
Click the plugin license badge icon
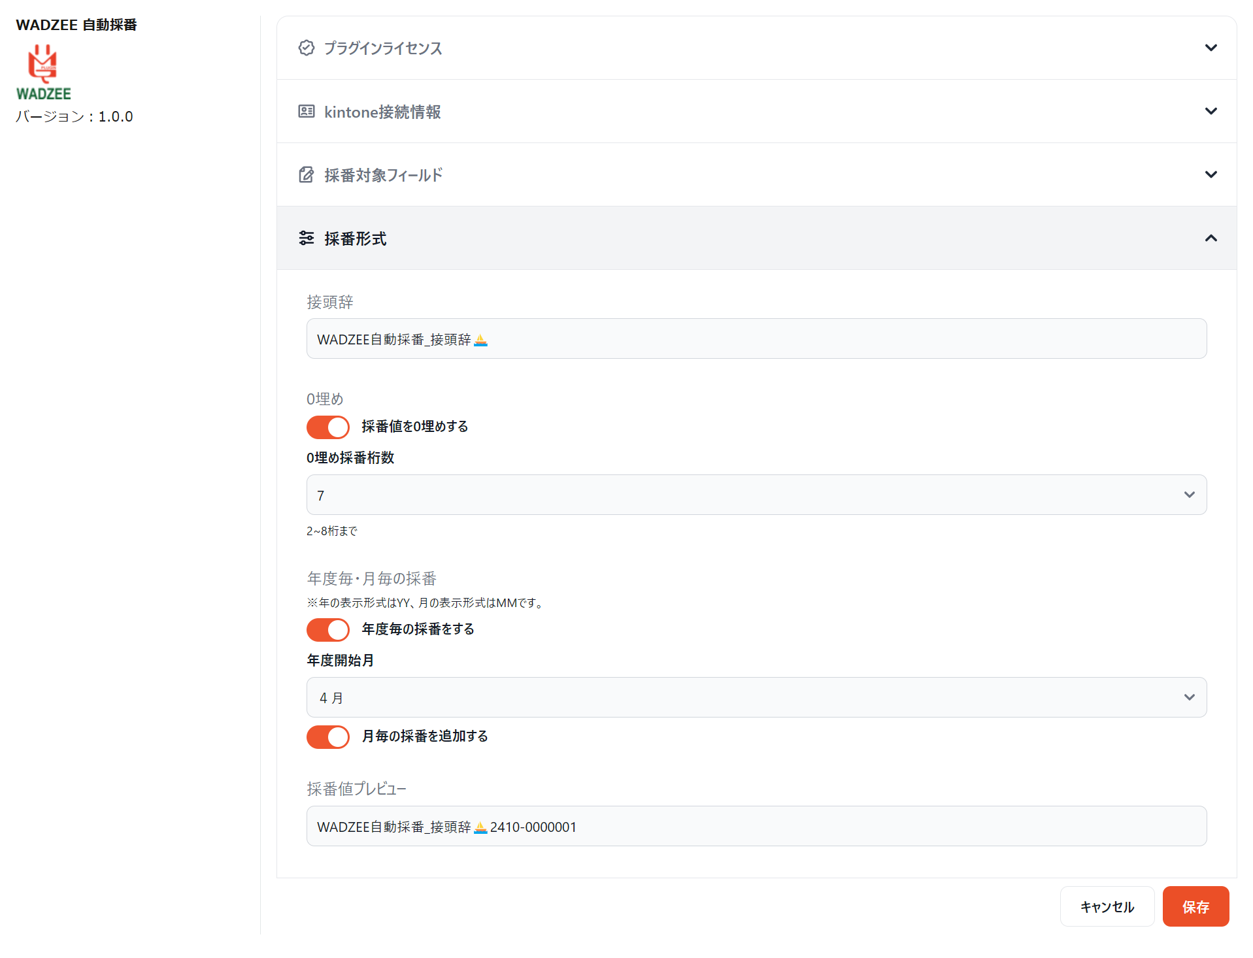306,48
